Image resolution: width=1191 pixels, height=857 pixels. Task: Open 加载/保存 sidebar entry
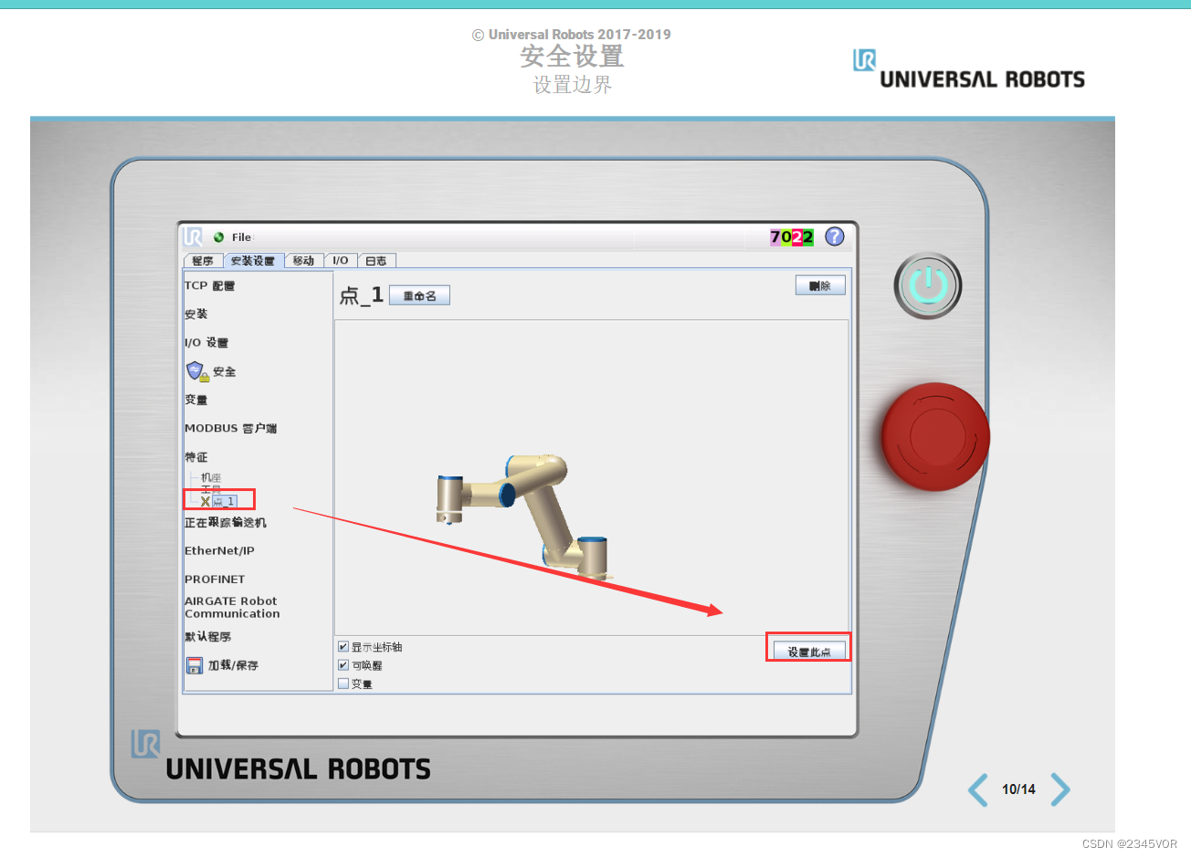(x=233, y=665)
